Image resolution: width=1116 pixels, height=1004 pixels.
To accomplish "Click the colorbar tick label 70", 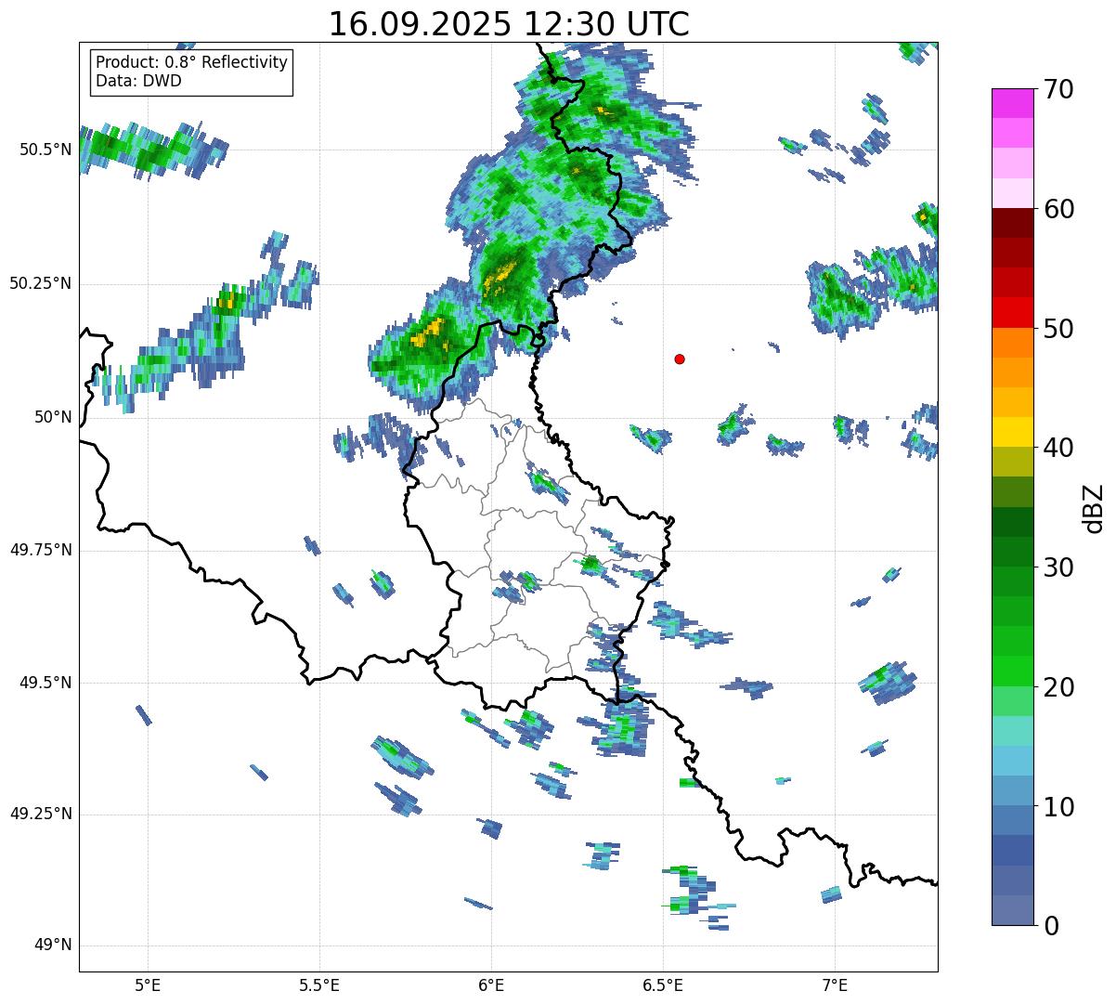I will click(1058, 89).
